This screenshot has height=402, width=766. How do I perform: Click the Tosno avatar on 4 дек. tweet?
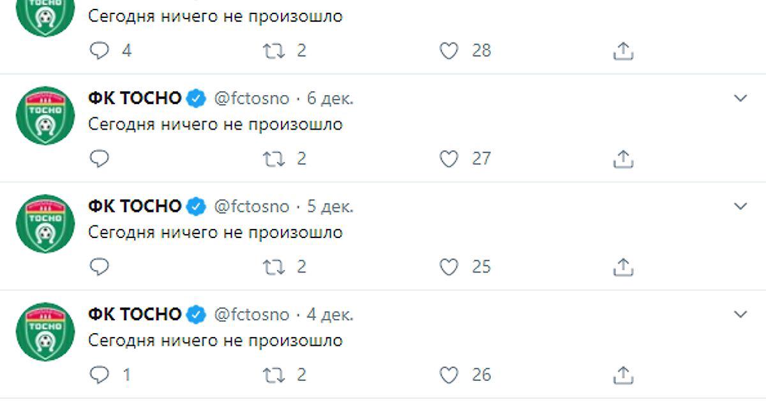[45, 331]
